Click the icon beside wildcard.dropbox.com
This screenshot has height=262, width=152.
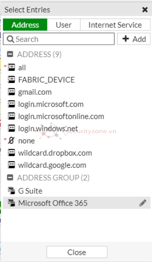11,153
